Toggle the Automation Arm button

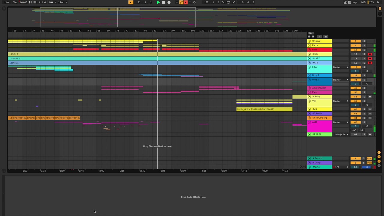tap(181, 2)
